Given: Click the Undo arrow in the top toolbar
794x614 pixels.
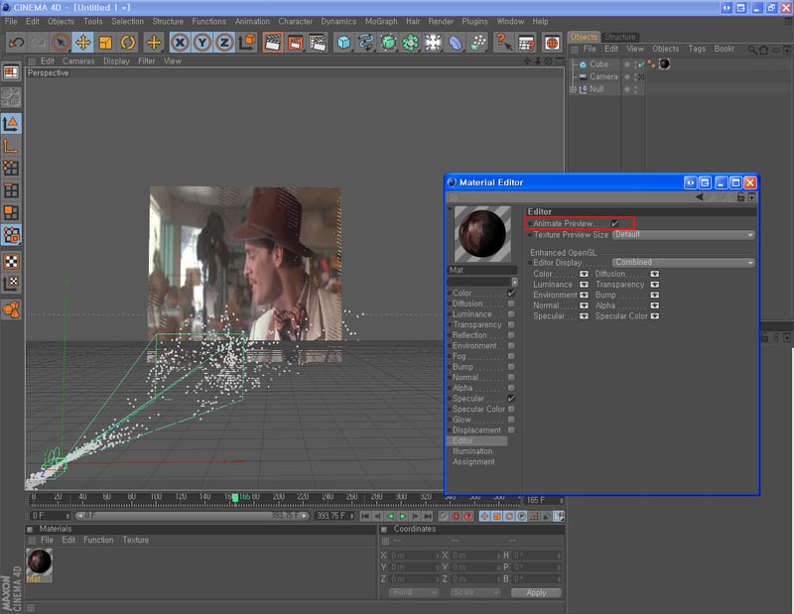Looking at the screenshot, I should pos(16,43).
